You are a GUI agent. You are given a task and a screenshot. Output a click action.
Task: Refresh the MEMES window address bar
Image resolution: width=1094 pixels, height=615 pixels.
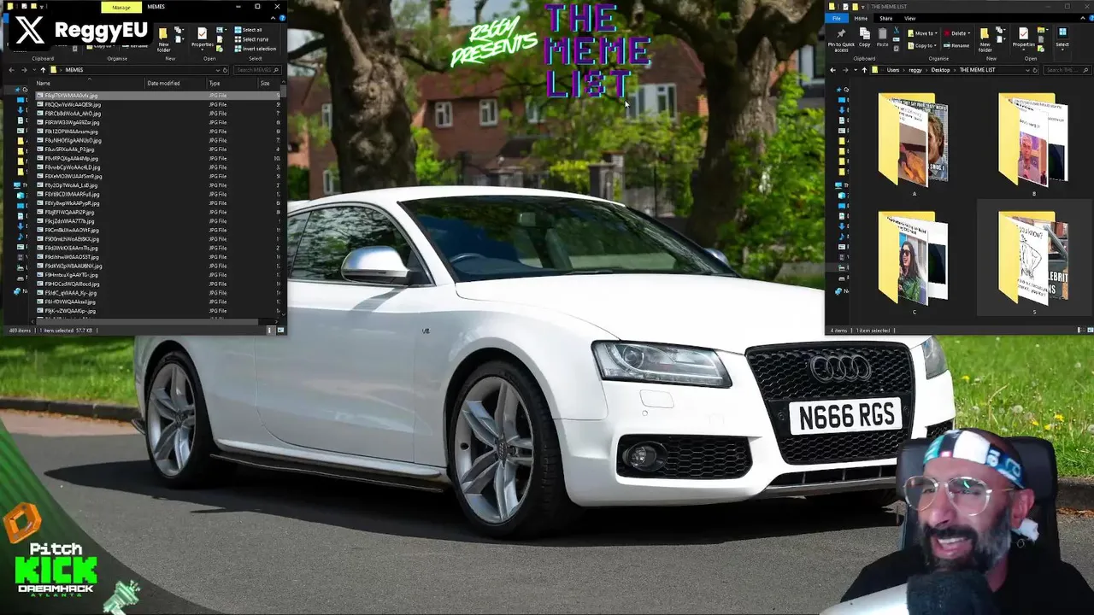[225, 70]
